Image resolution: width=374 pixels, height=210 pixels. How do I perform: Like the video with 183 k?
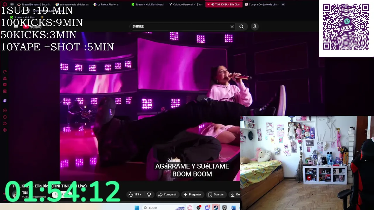(x=135, y=195)
